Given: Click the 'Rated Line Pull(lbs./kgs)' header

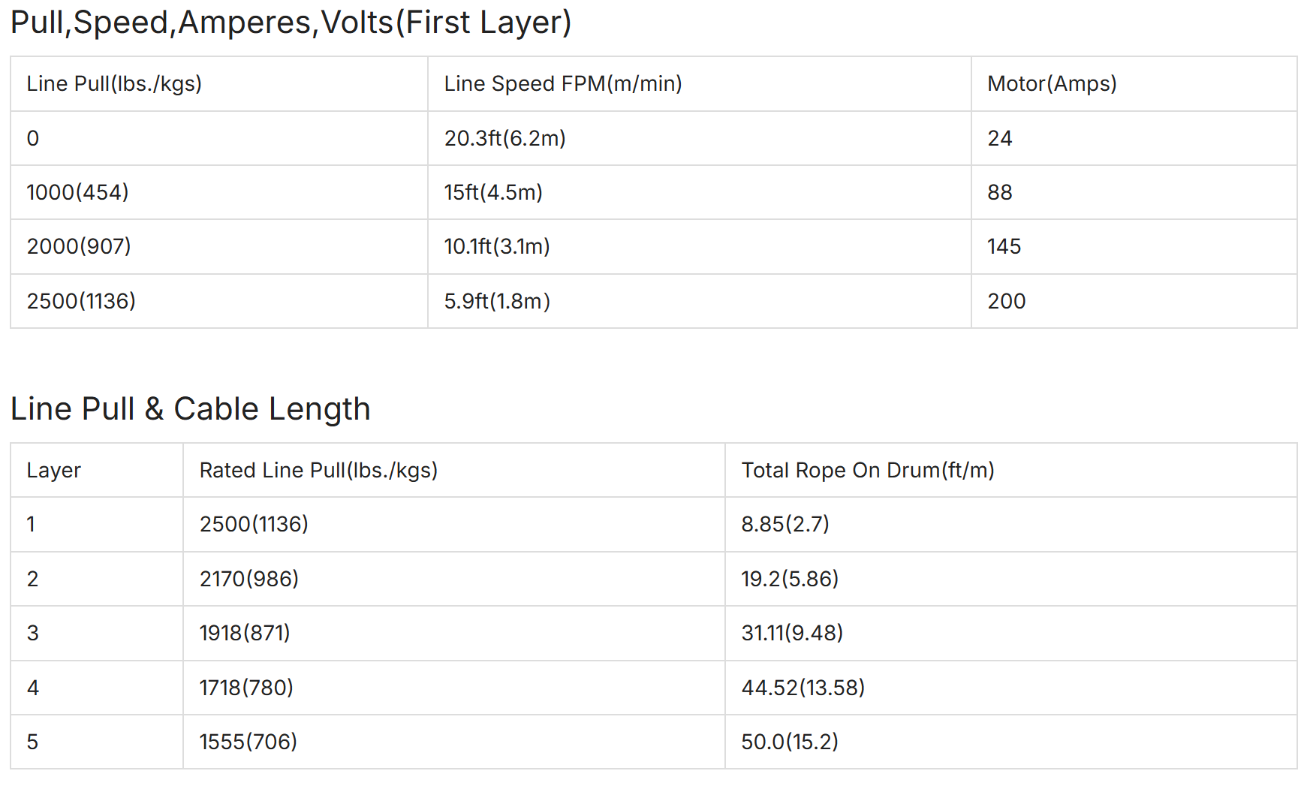Looking at the screenshot, I should pos(454,470).
